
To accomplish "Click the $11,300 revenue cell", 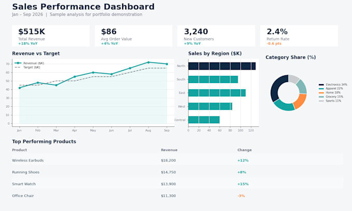I will pos(168,196).
